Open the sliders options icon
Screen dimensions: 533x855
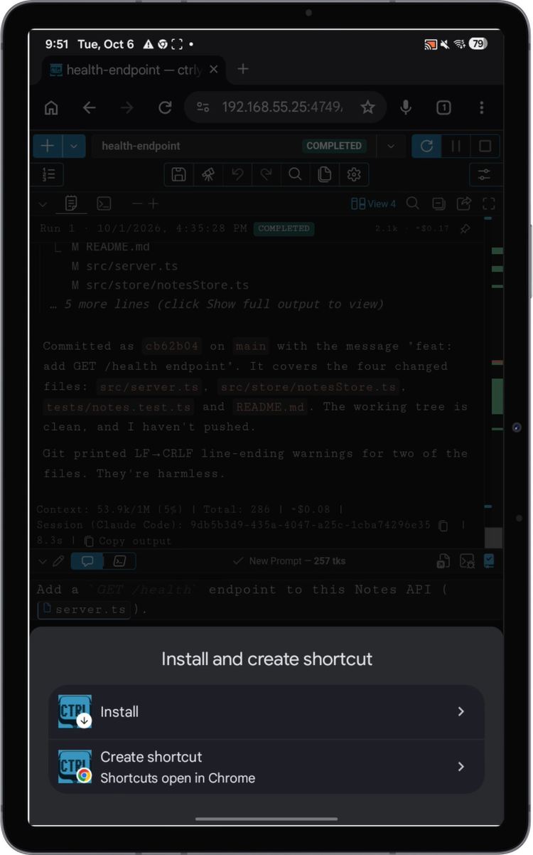click(x=485, y=174)
